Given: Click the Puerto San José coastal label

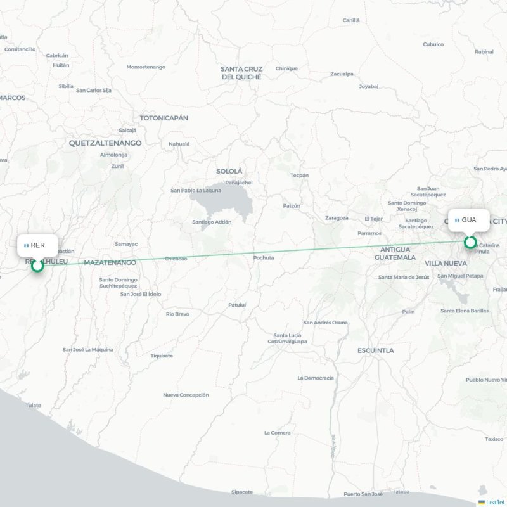Looking at the screenshot, I should click(x=363, y=494).
